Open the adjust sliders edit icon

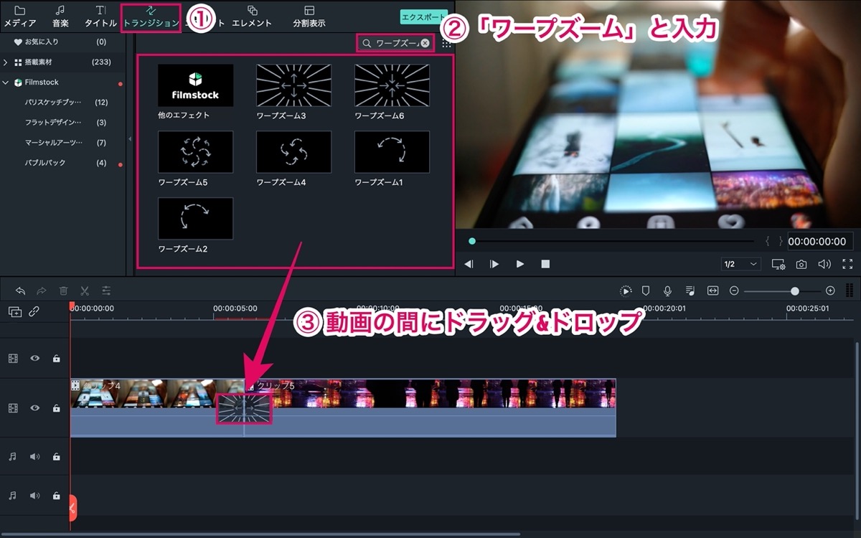coord(106,291)
